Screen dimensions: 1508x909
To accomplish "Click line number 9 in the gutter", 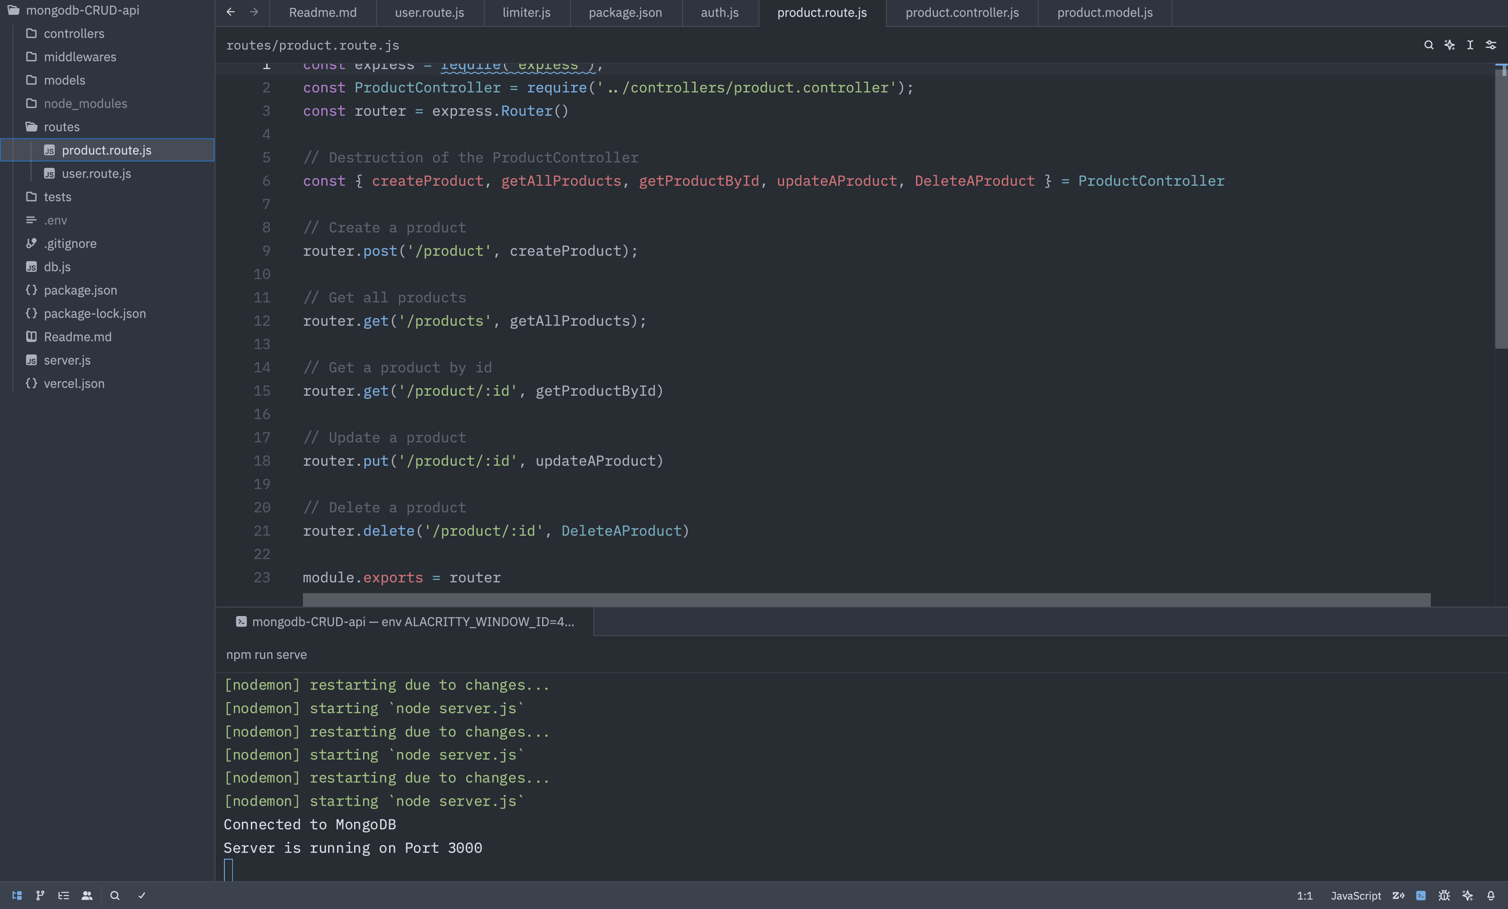I will [x=266, y=251].
